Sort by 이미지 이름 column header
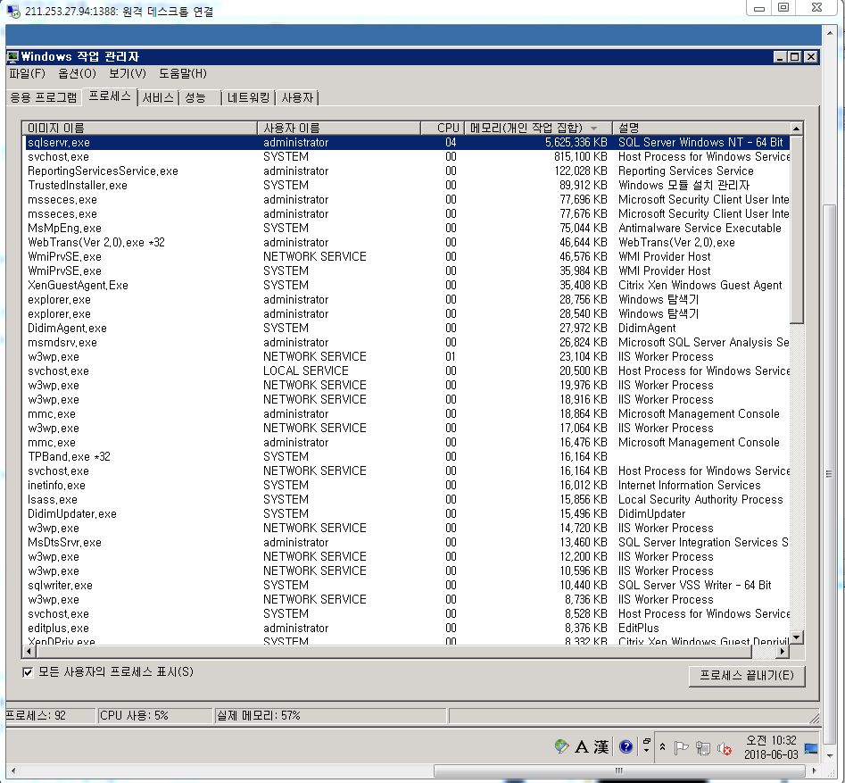 (x=139, y=128)
